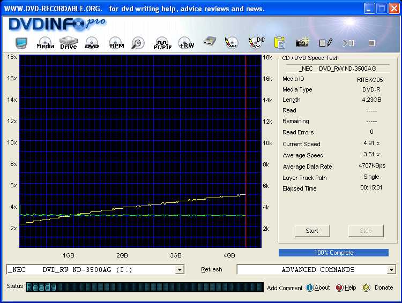The image size is (402, 303).
Task: Click the Elapsed Time value 00:15:31
Action: [371, 187]
